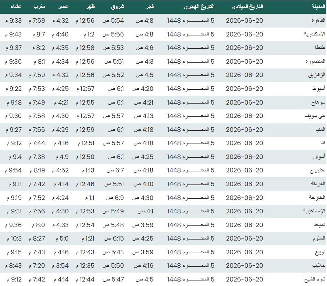Select the city name السلوم
This screenshot has width=327, height=286.
319,239
